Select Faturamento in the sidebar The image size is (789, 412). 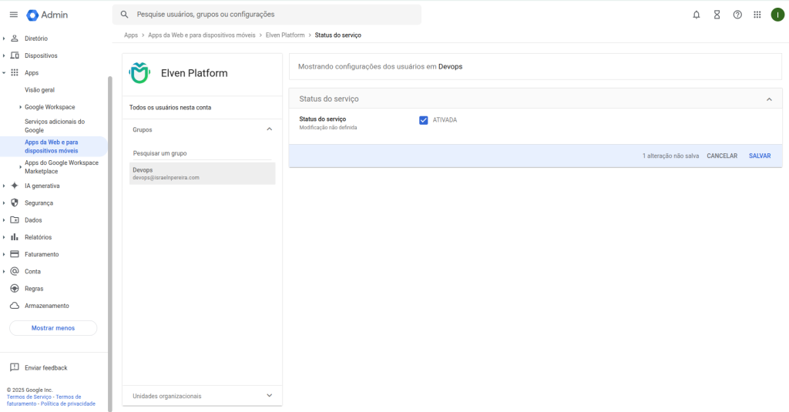click(x=42, y=254)
